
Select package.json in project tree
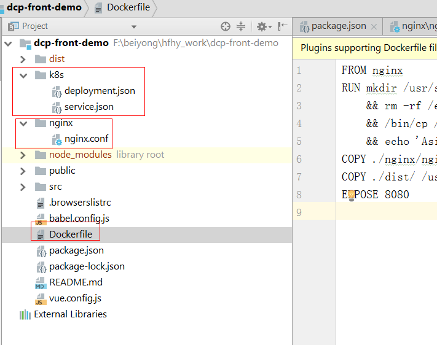point(76,250)
